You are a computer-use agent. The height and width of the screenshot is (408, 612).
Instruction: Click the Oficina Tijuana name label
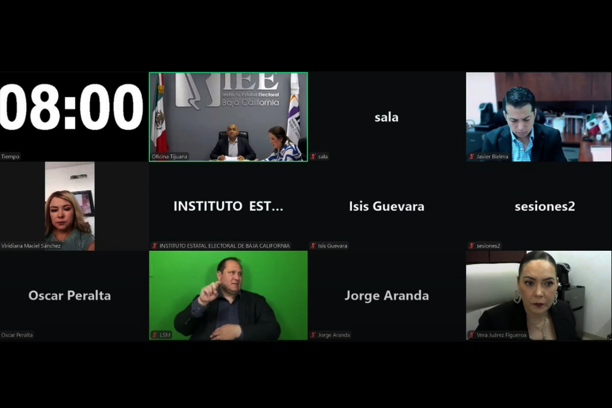170,157
